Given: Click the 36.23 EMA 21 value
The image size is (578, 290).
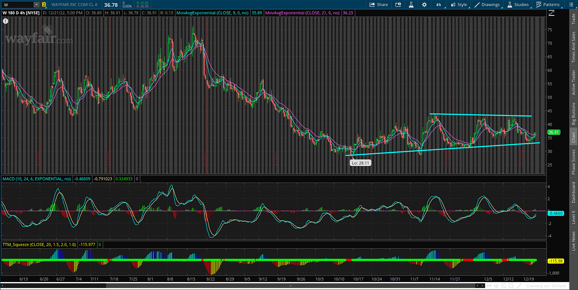Looking at the screenshot, I should point(347,13).
